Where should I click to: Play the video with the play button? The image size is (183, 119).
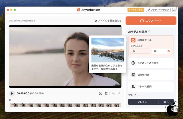pos(12,93)
